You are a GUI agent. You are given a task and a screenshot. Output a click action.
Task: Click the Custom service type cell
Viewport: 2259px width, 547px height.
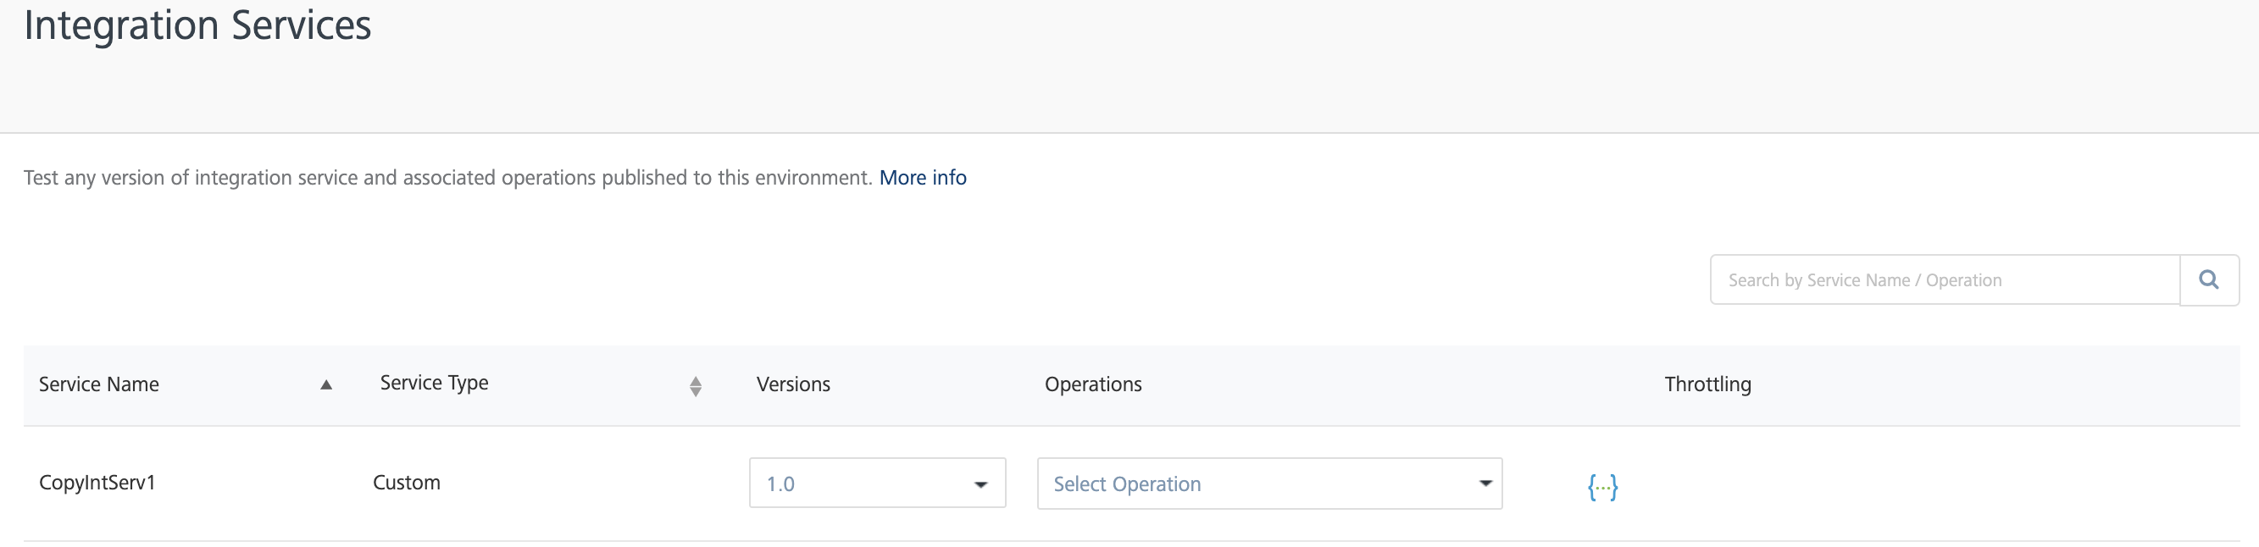tap(406, 482)
